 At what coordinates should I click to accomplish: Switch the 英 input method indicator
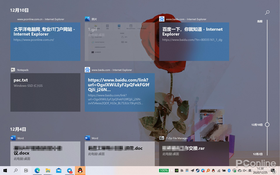pos(250,171)
